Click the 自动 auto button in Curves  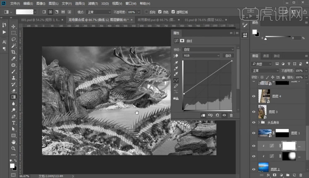[x=228, y=56]
